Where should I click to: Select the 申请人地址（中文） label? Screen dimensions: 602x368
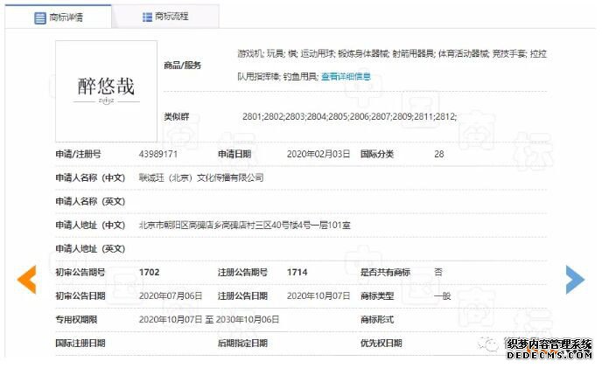[91, 226]
